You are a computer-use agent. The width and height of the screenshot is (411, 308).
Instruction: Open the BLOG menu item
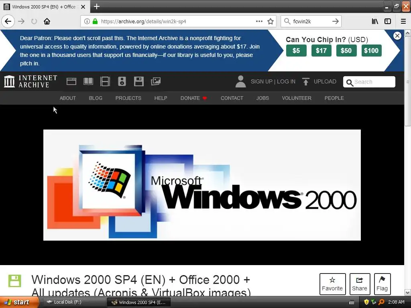(x=96, y=98)
